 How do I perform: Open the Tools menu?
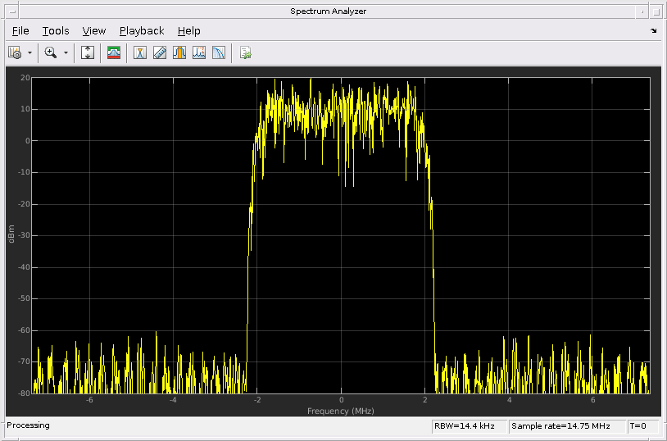coord(56,30)
